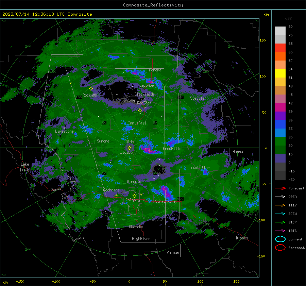The height and width of the screenshot is (286, 306).
Task: Click the Limestone label
Action: point(64,131)
